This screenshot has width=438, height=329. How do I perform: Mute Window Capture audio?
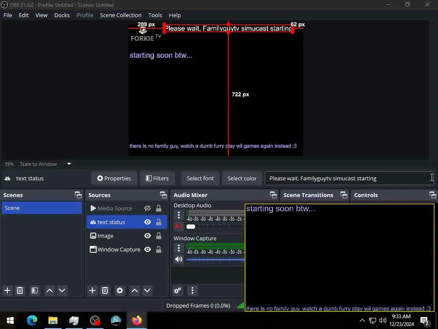tap(178, 259)
